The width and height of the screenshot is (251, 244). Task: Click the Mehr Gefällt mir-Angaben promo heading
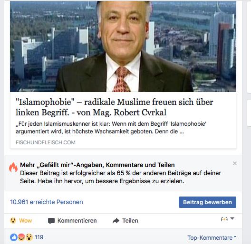[x=97, y=165]
